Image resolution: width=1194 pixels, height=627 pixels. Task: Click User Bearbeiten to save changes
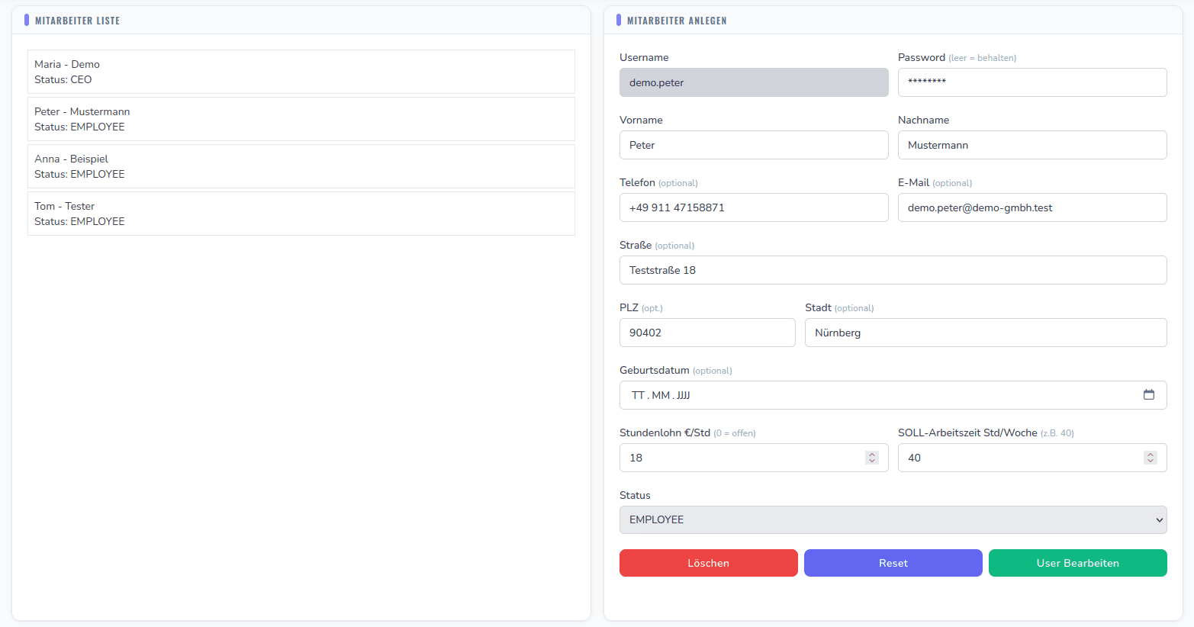(1077, 563)
